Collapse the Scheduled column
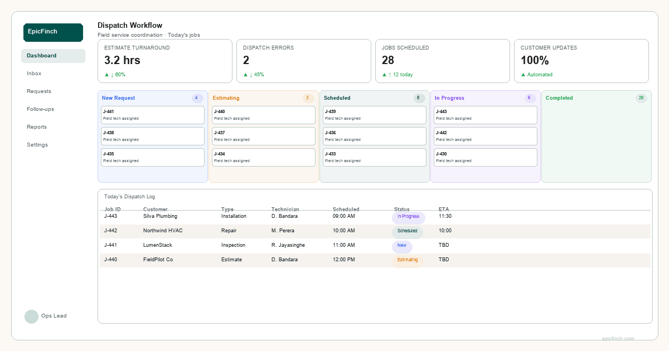Viewport: 669px width, 351px height. [x=337, y=98]
